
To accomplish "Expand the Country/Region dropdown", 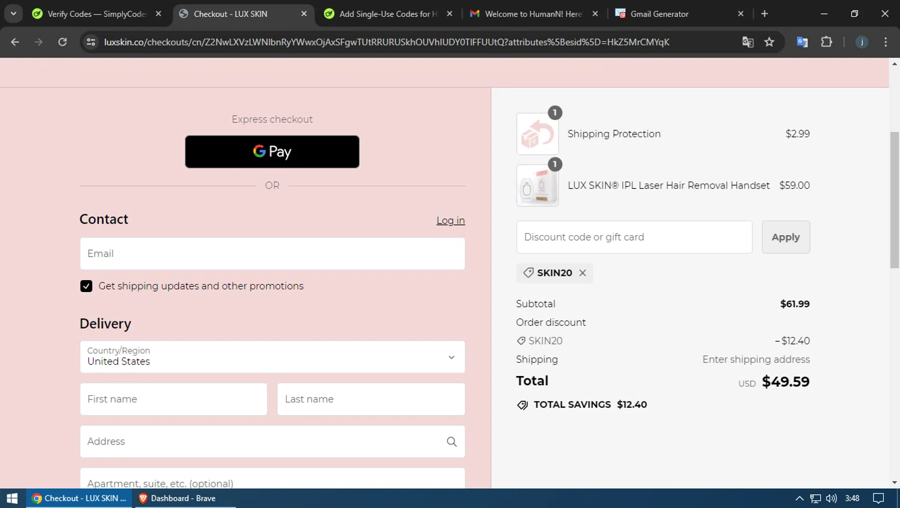I will [x=272, y=357].
